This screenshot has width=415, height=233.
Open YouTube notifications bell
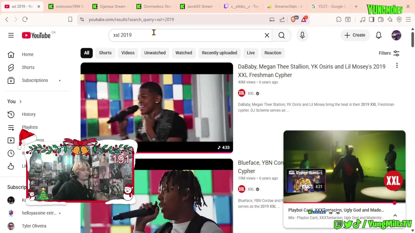pos(378,35)
